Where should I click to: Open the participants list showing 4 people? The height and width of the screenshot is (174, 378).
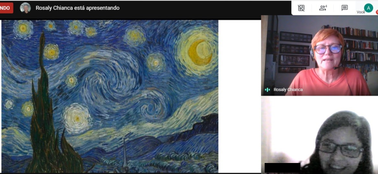click(323, 8)
